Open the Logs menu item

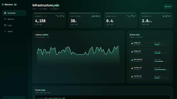click(x=14, y=25)
